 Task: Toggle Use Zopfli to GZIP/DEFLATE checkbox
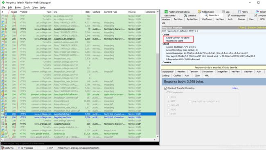190,101
